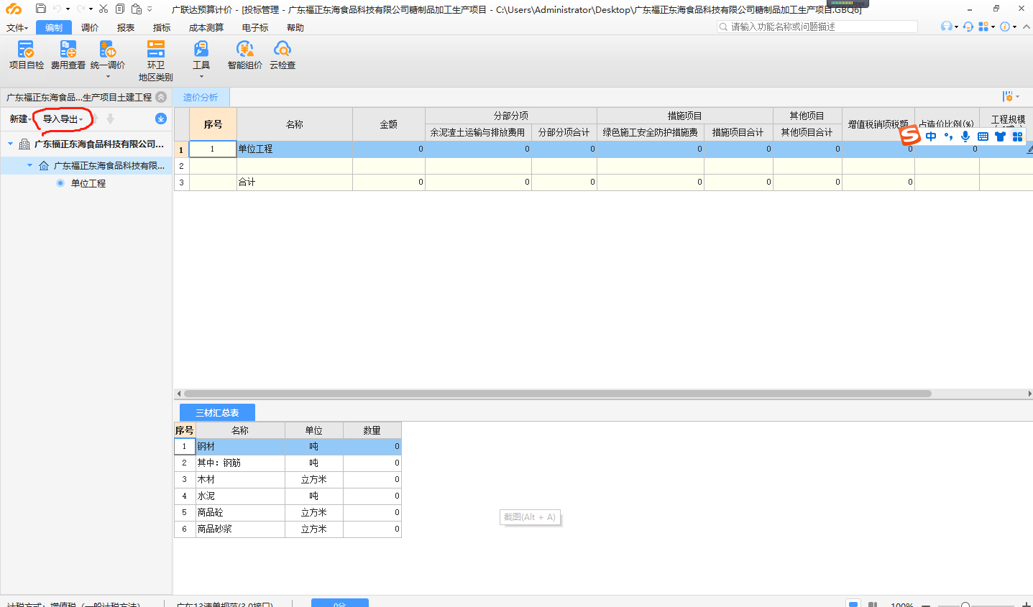The width and height of the screenshot is (1033, 607).
Task: Click the 项目自检 project self-check icon
Action: coord(26,50)
